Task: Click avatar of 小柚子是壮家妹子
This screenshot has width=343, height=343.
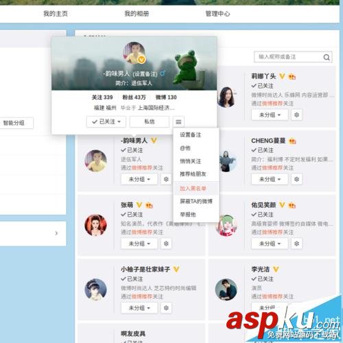Action: coord(95,289)
